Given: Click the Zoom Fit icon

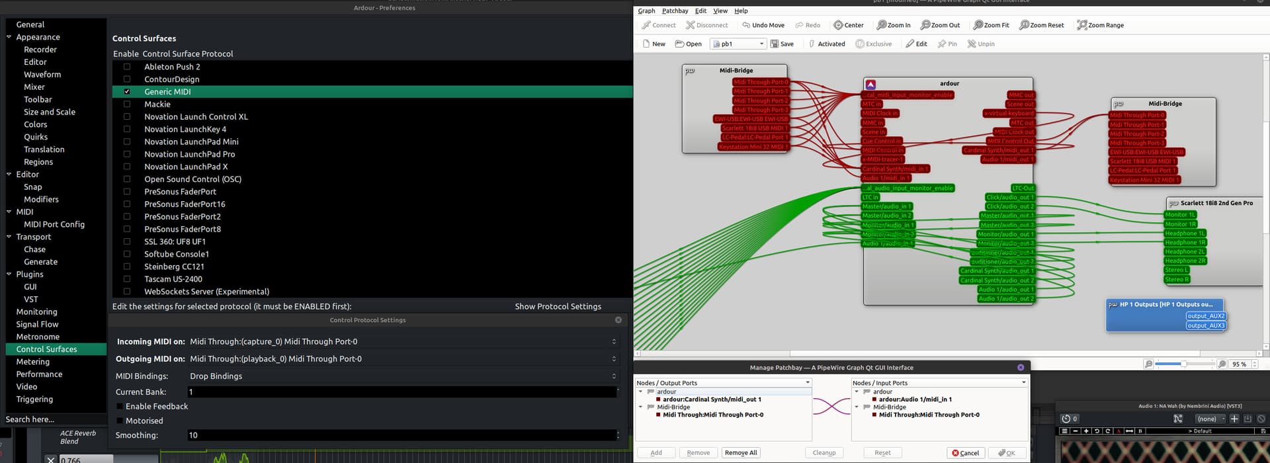Looking at the screenshot, I should click(x=978, y=25).
